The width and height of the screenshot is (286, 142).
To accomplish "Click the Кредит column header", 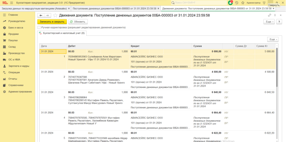I will pyautogui.click(x=161, y=46).
